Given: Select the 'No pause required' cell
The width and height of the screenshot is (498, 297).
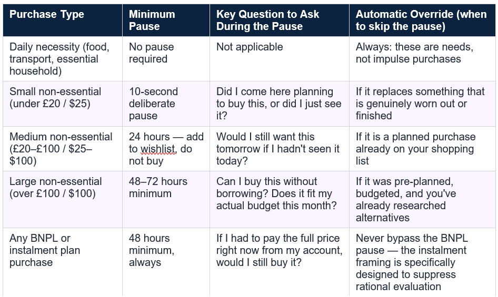Looking at the screenshot, I should point(166,59).
